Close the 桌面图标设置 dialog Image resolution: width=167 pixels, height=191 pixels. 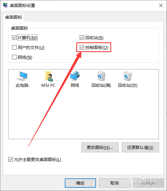click(x=161, y=5)
